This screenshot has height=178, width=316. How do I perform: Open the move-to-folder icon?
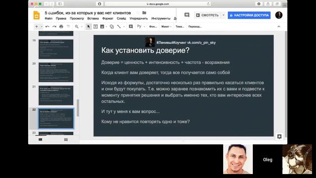point(144,13)
